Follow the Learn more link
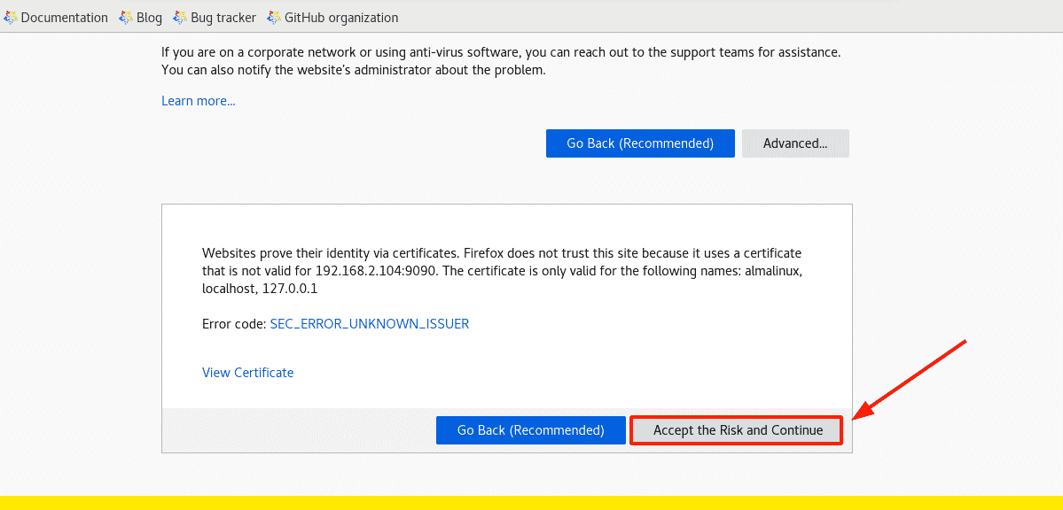 198,101
